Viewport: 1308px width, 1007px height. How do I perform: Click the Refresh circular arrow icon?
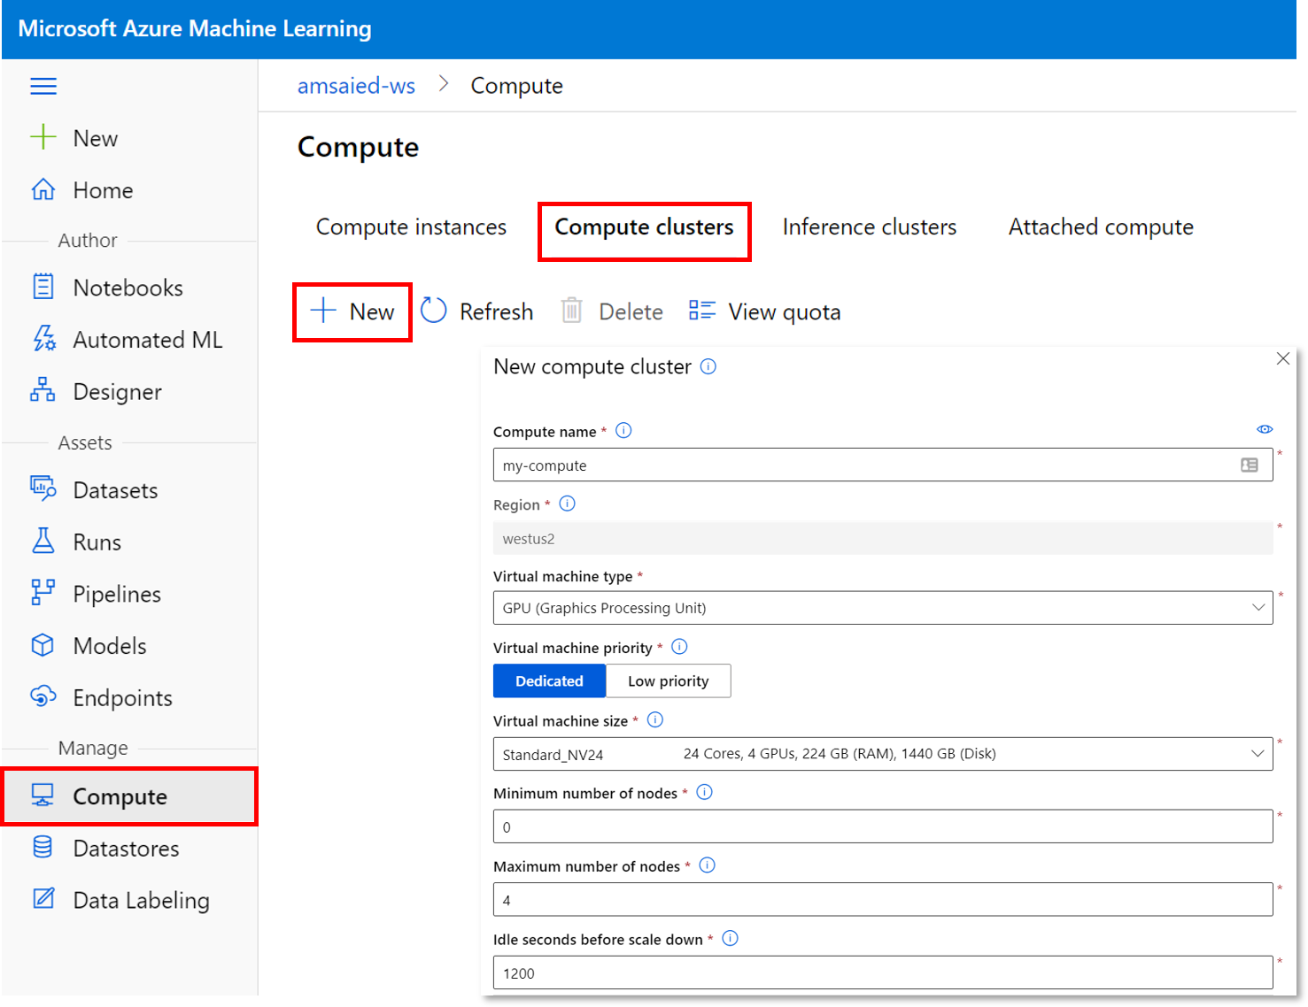433,311
